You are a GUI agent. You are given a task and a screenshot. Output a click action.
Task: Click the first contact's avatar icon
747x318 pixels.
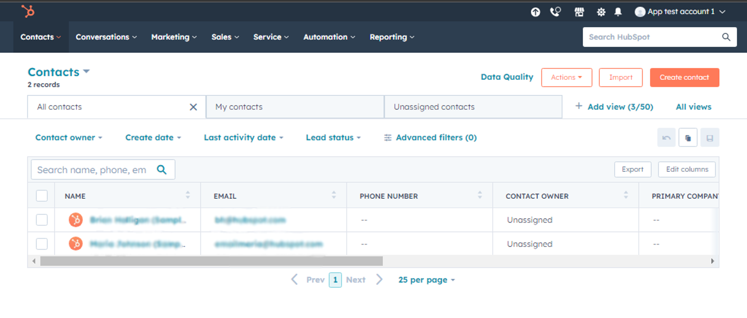click(x=75, y=220)
